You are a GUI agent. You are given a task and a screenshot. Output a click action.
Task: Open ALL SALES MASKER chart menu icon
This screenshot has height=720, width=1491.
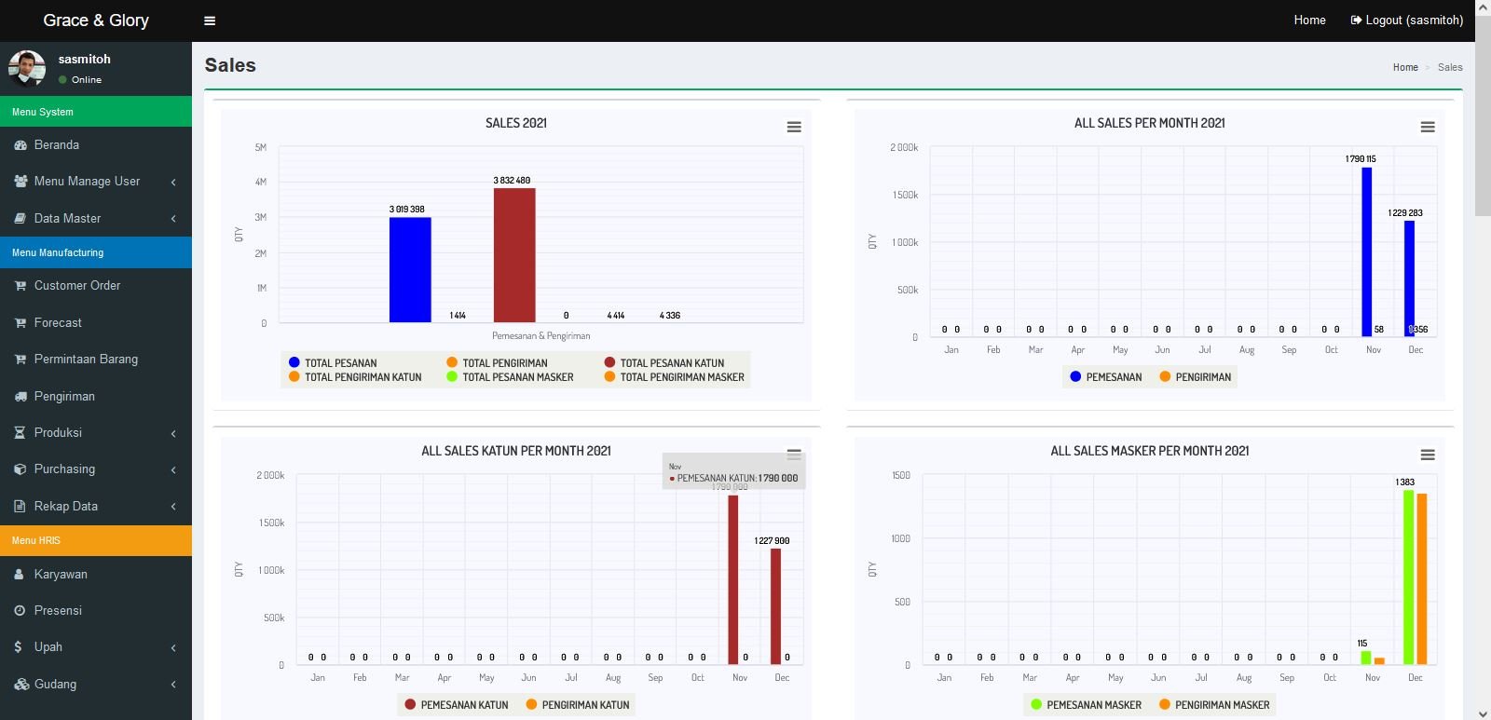point(1428,455)
